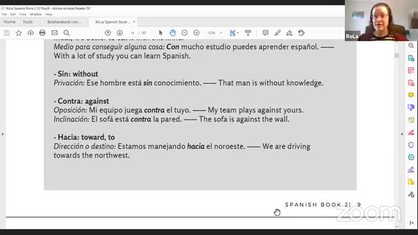Viewport: 418px width, 235px height.
Task: Click the pane toggle icon at bottom right
Action: (411, 223)
